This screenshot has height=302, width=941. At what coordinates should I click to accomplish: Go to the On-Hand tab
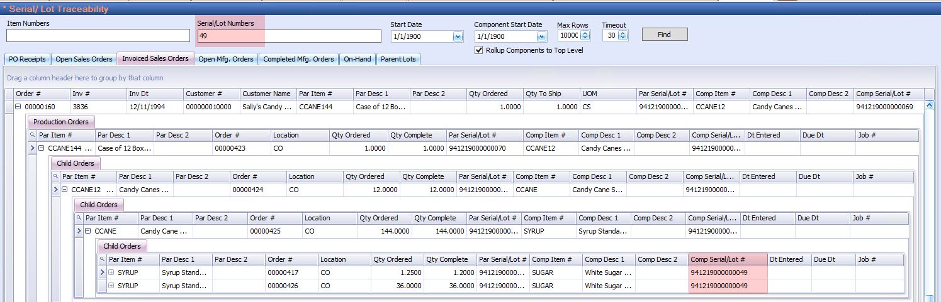[x=358, y=59]
